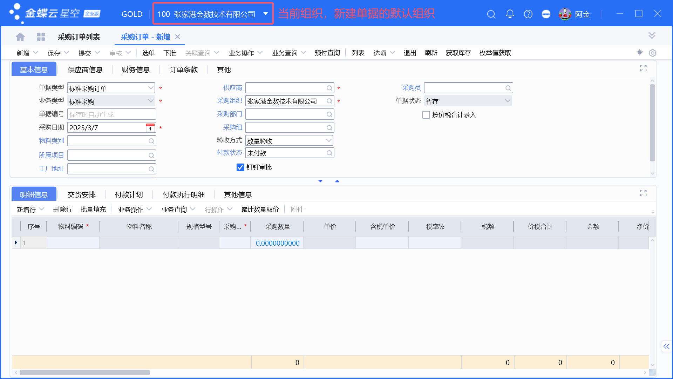The height and width of the screenshot is (379, 673).
Task: Uncheck 钉钉审批 checkbox
Action: [x=240, y=167]
